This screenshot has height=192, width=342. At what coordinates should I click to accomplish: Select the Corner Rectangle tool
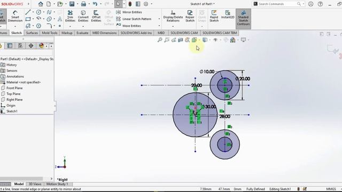[28, 19]
